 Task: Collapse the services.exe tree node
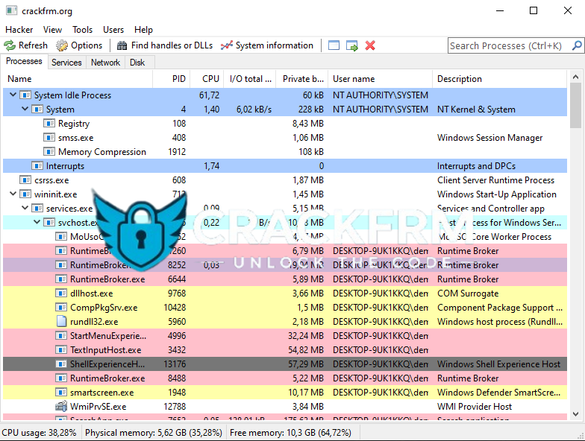(x=25, y=209)
